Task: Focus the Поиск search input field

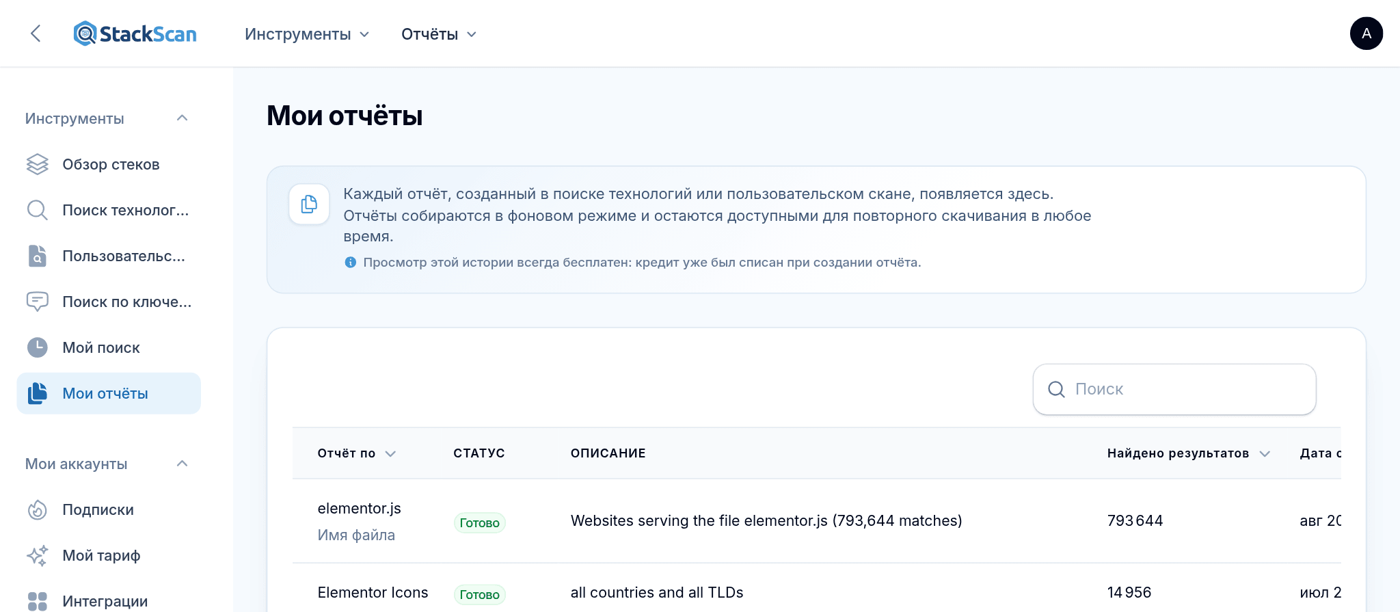Action: coord(1174,389)
